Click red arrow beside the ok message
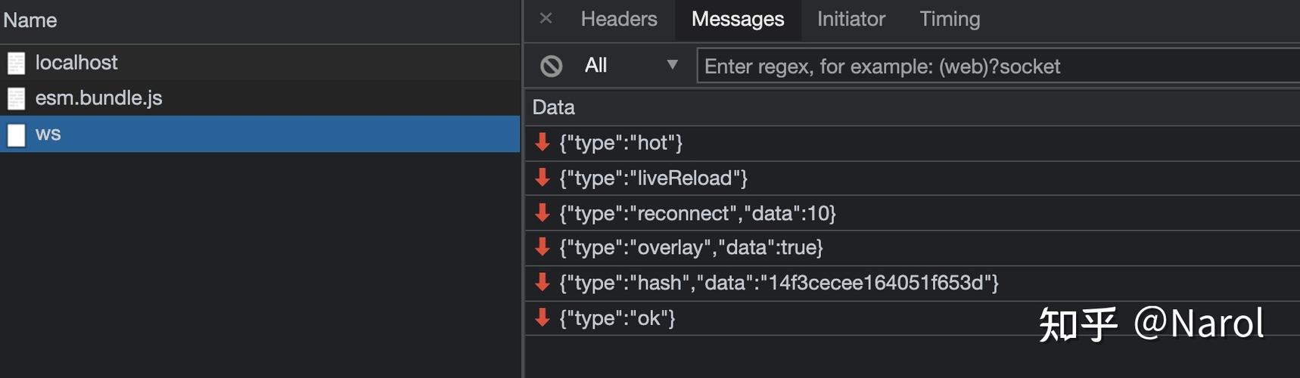The image size is (1300, 378). tap(542, 318)
